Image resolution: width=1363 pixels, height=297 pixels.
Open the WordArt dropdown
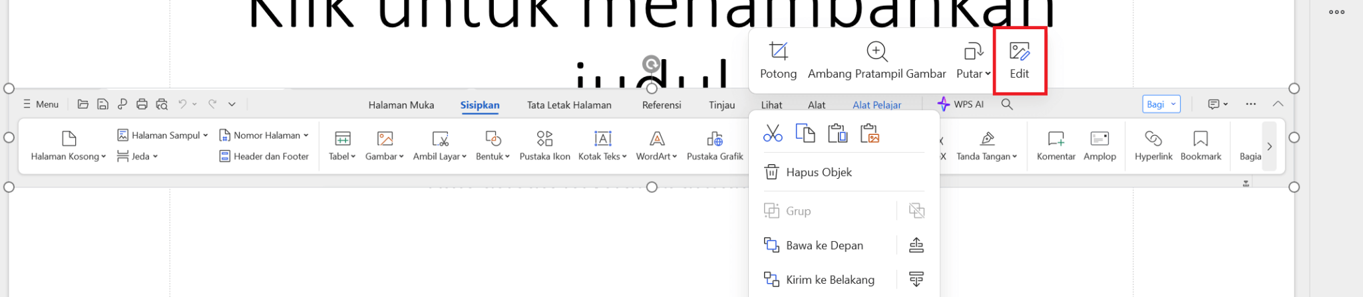click(657, 146)
